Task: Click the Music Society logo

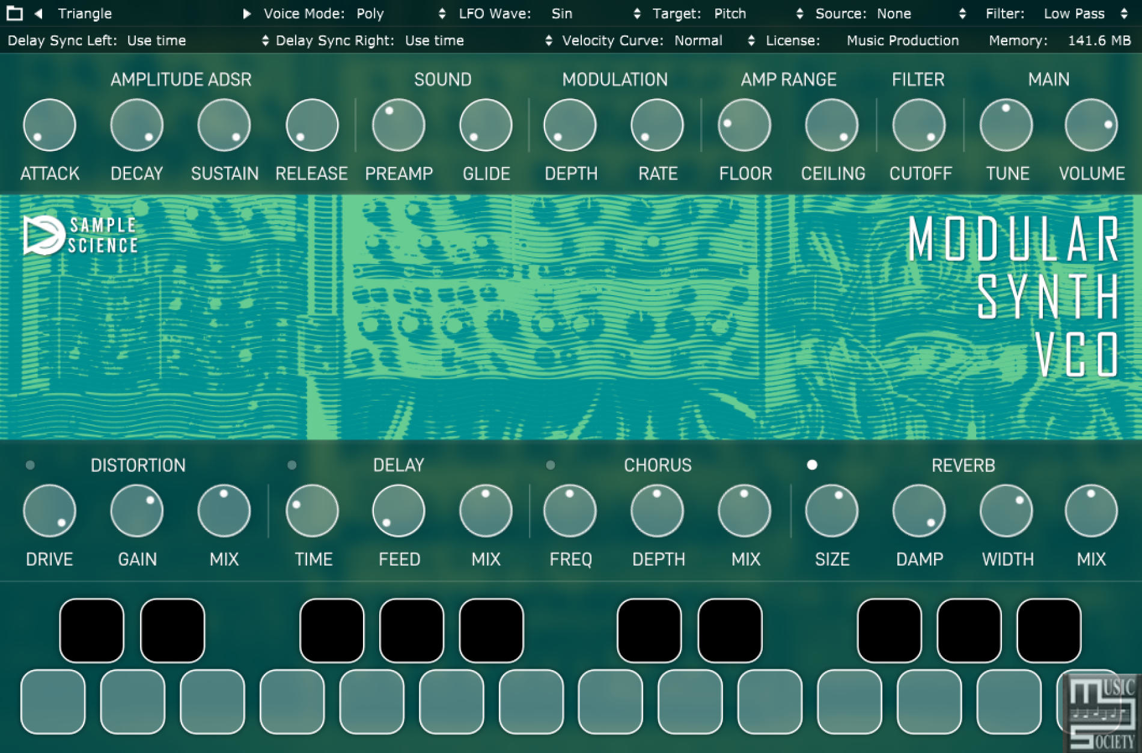Action: pyautogui.click(x=1101, y=713)
